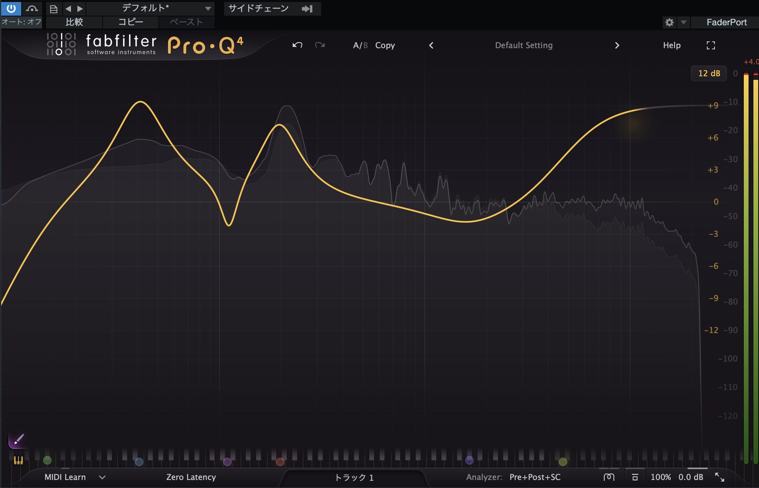Click the FabFilter Pro-Q 4 logo
The width and height of the screenshot is (759, 488).
point(145,45)
